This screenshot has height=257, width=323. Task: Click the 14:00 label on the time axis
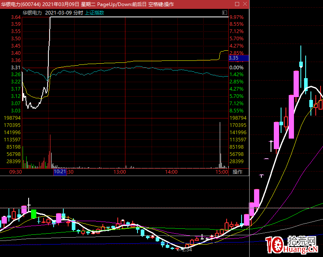pos(171,172)
